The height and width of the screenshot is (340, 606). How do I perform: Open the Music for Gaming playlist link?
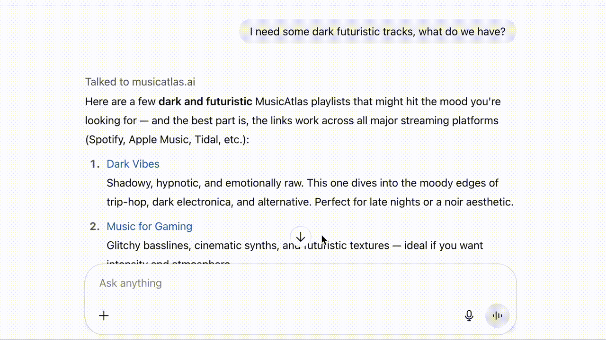click(x=149, y=226)
